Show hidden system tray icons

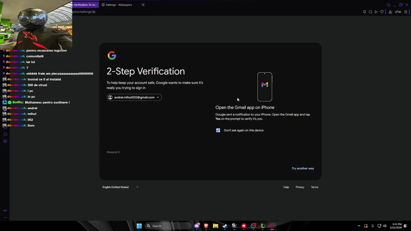[x=359, y=226]
